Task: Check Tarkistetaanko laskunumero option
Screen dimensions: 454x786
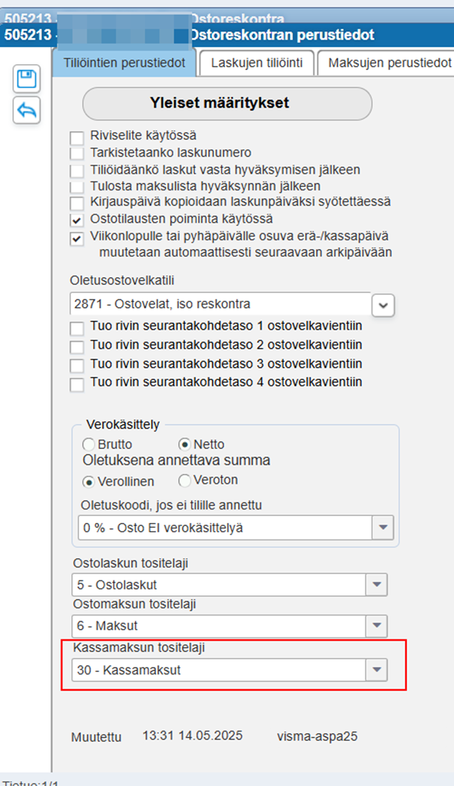Action: click(77, 153)
